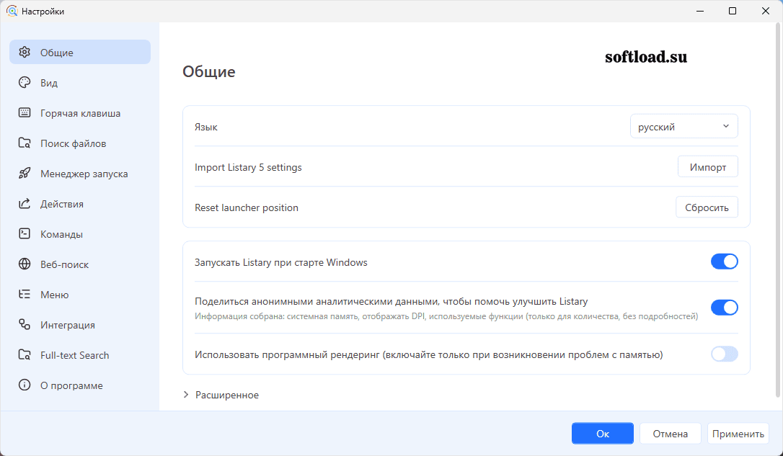Click the Общие page heading
The image size is (783, 456).
[209, 71]
